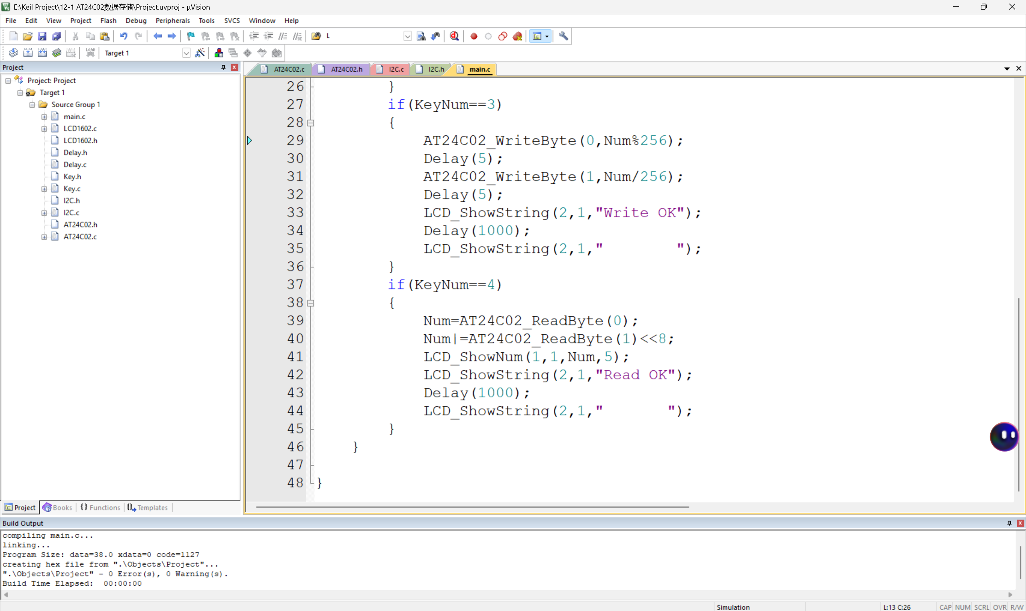Open Options for Target (magic wand) icon
Viewport: 1026px width, 611px height.
pyautogui.click(x=200, y=53)
